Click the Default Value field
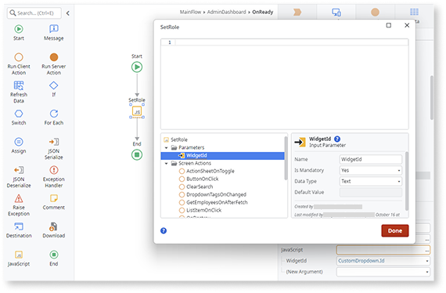446x293 pixels. click(371, 193)
